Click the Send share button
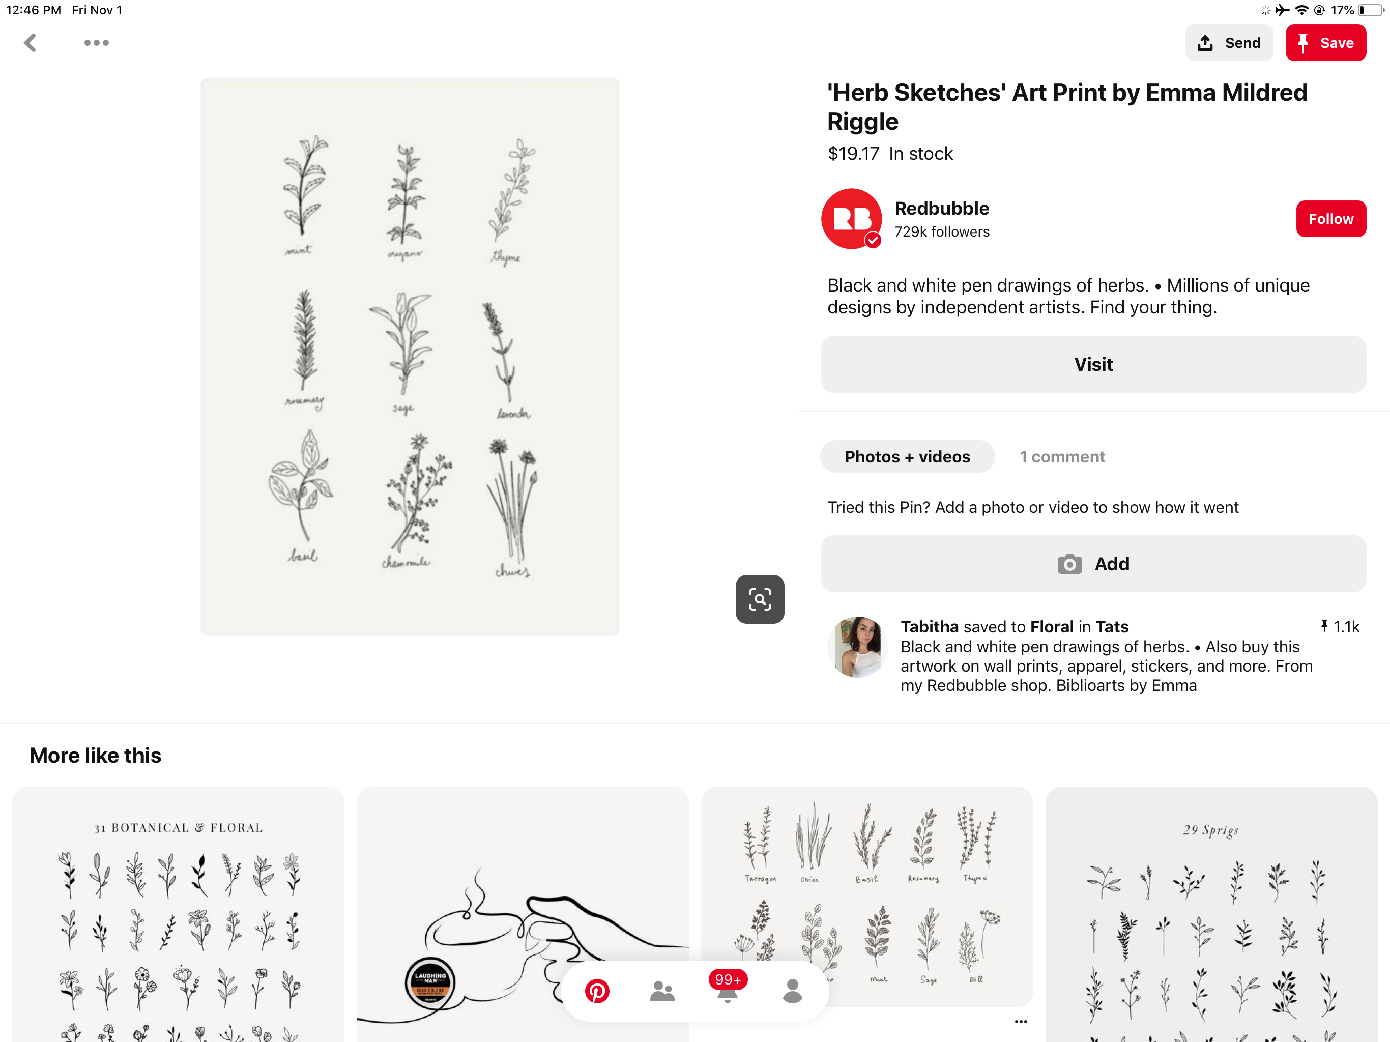The height and width of the screenshot is (1042, 1390). (1229, 43)
